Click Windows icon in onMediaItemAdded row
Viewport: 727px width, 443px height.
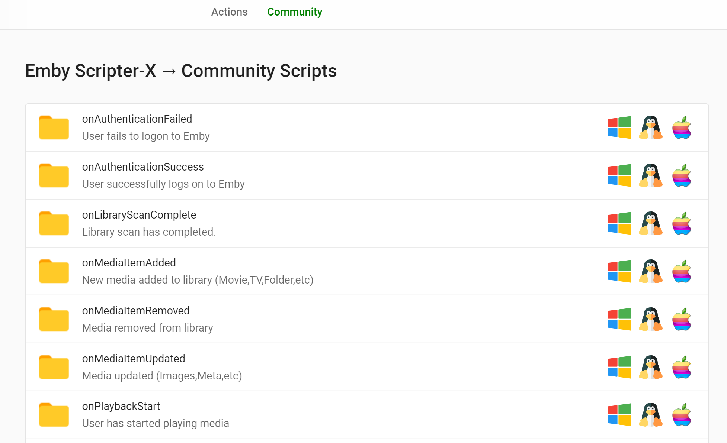click(619, 271)
